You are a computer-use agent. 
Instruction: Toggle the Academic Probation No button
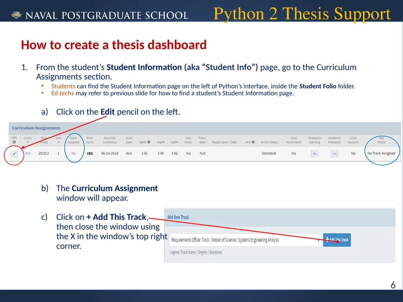pos(335,154)
